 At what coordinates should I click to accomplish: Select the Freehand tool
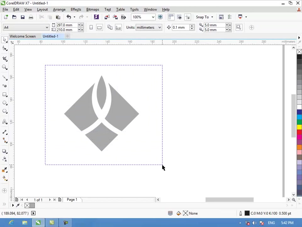(4, 78)
